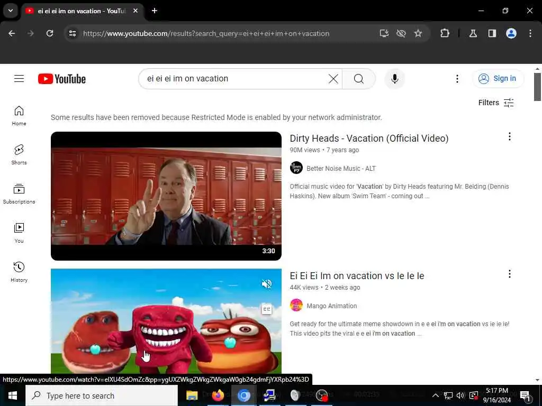This screenshot has height=406, width=542.
Task: Open History in the sidebar
Action: (x=19, y=272)
